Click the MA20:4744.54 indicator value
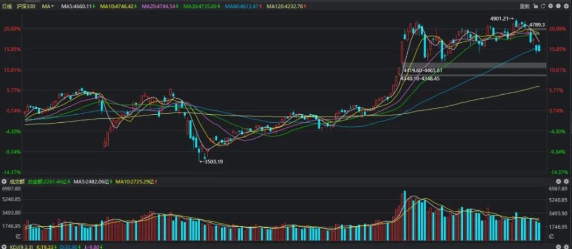 click(158, 6)
